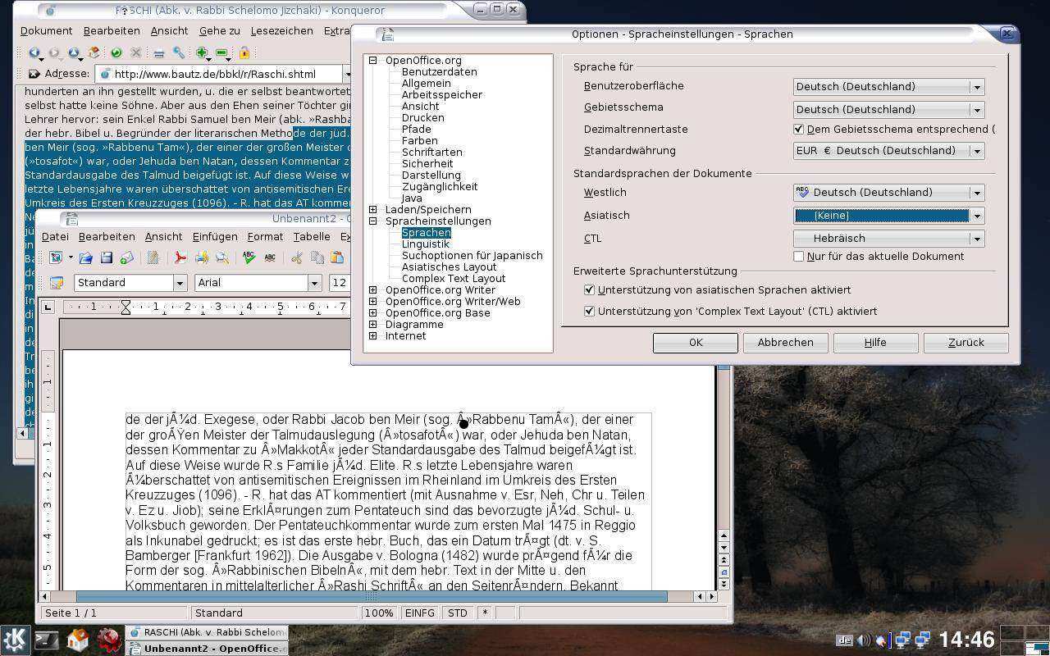The width and height of the screenshot is (1050, 656).
Task: Expand the OpenOffice.org Writer tree node
Action: 372,289
